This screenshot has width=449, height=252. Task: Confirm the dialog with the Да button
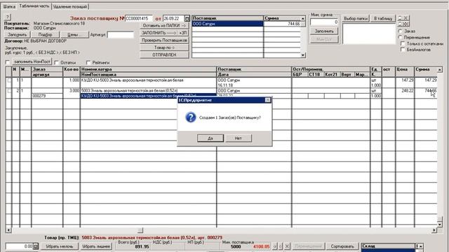point(210,139)
